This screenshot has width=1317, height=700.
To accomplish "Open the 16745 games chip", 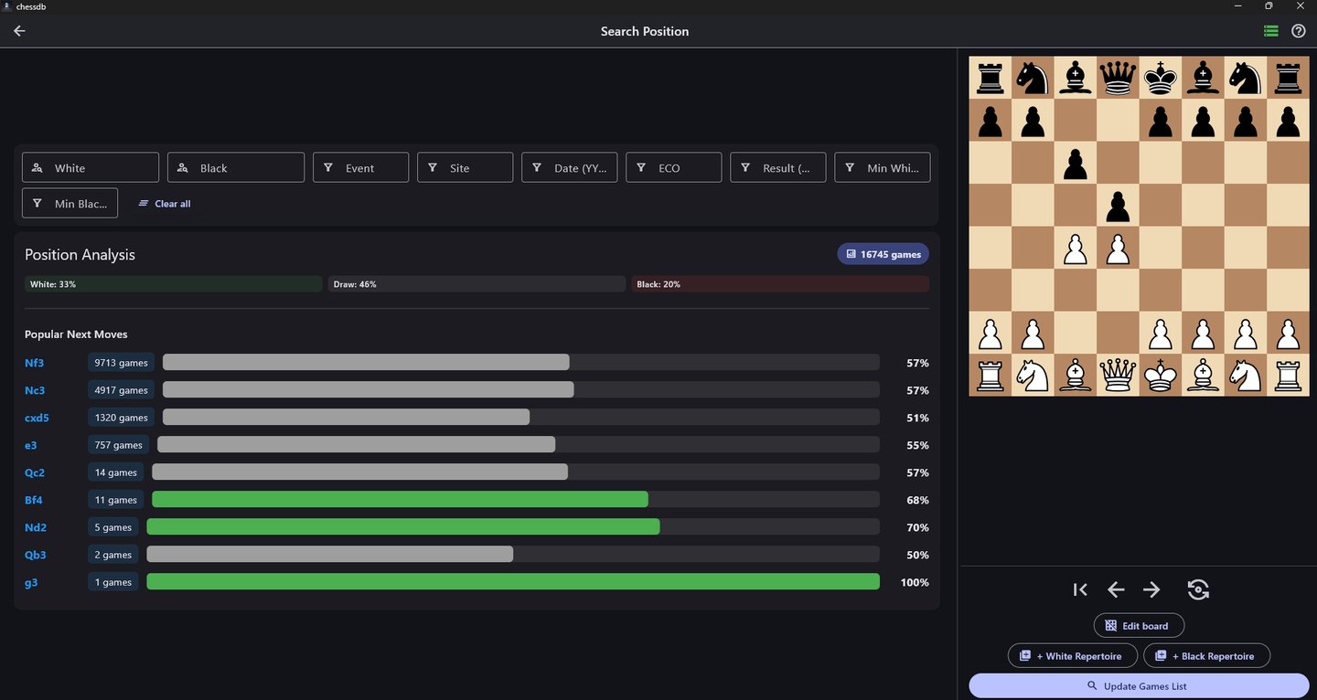I will pyautogui.click(x=883, y=254).
